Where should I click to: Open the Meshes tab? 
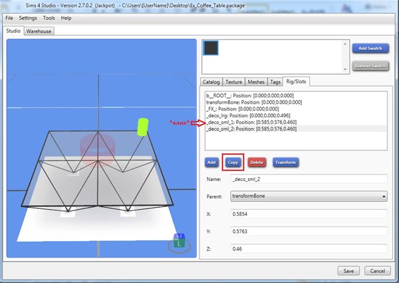tap(255, 81)
